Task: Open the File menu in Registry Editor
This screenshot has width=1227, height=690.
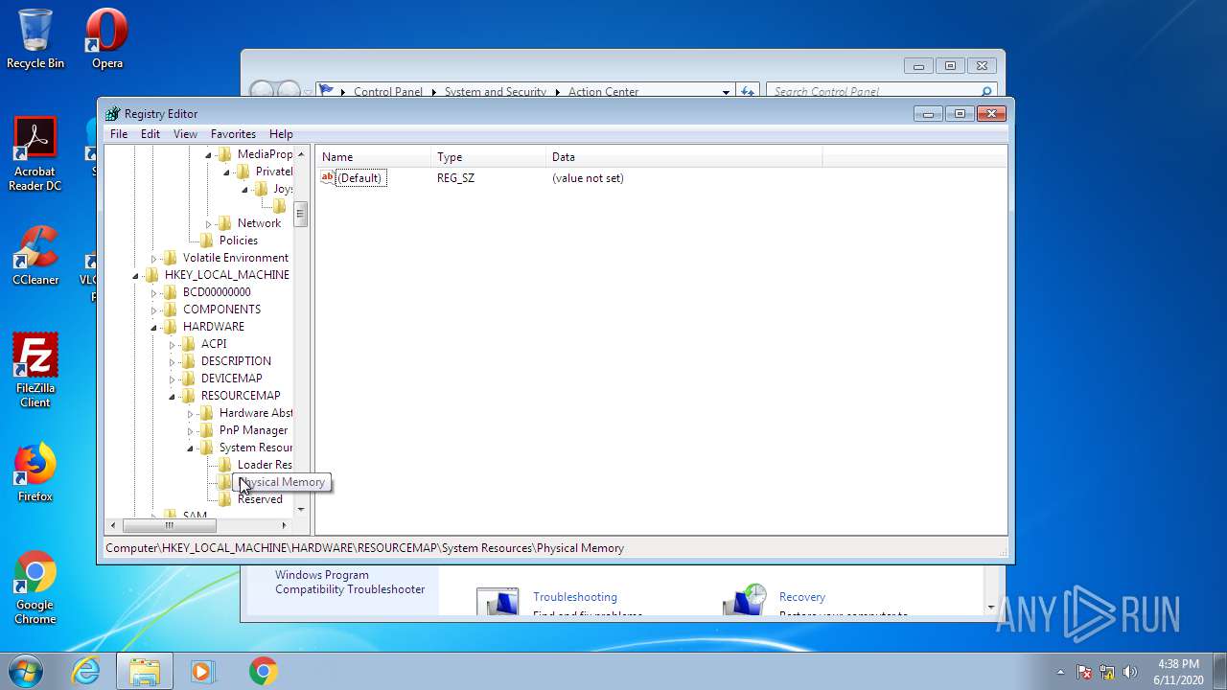Action: coord(119,134)
